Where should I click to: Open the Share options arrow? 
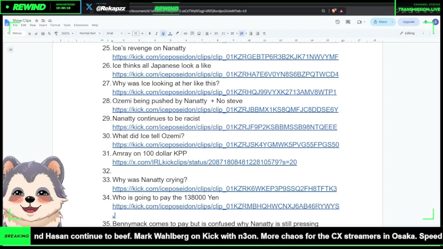(x=392, y=22)
